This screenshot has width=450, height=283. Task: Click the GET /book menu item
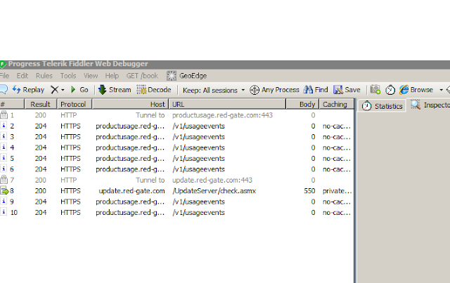click(142, 76)
